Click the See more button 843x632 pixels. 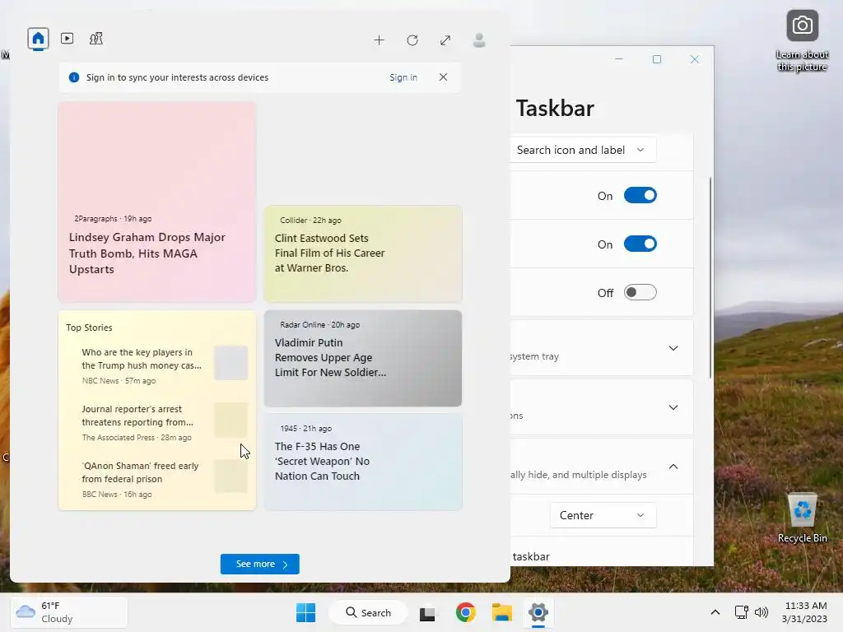click(259, 564)
